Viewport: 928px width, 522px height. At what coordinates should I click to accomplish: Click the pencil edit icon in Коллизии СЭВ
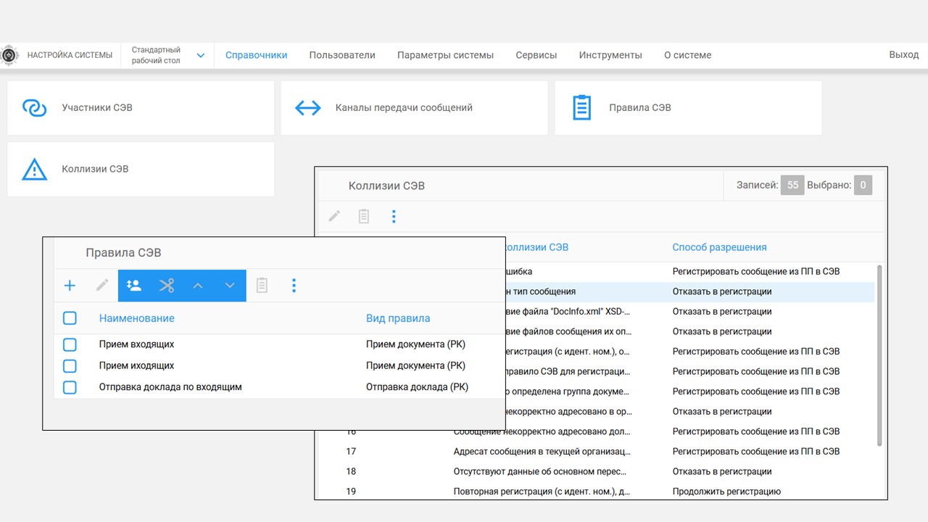click(334, 216)
